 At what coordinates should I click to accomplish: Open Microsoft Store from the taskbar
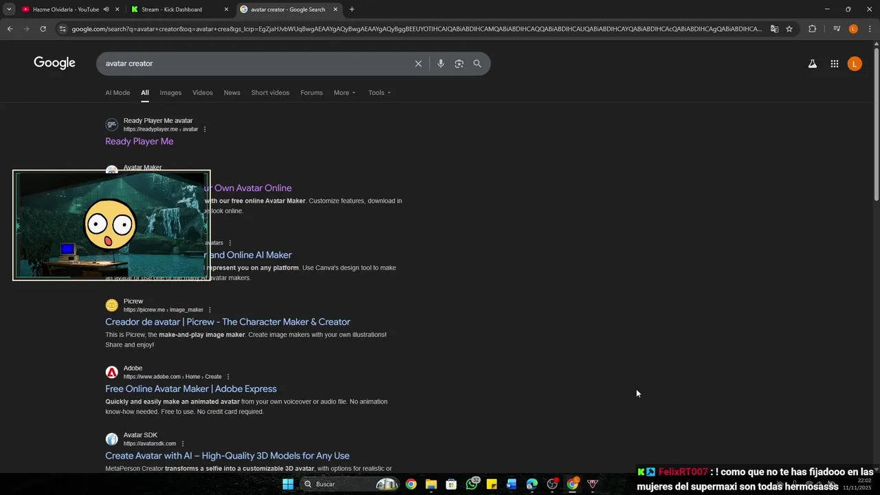(x=451, y=484)
